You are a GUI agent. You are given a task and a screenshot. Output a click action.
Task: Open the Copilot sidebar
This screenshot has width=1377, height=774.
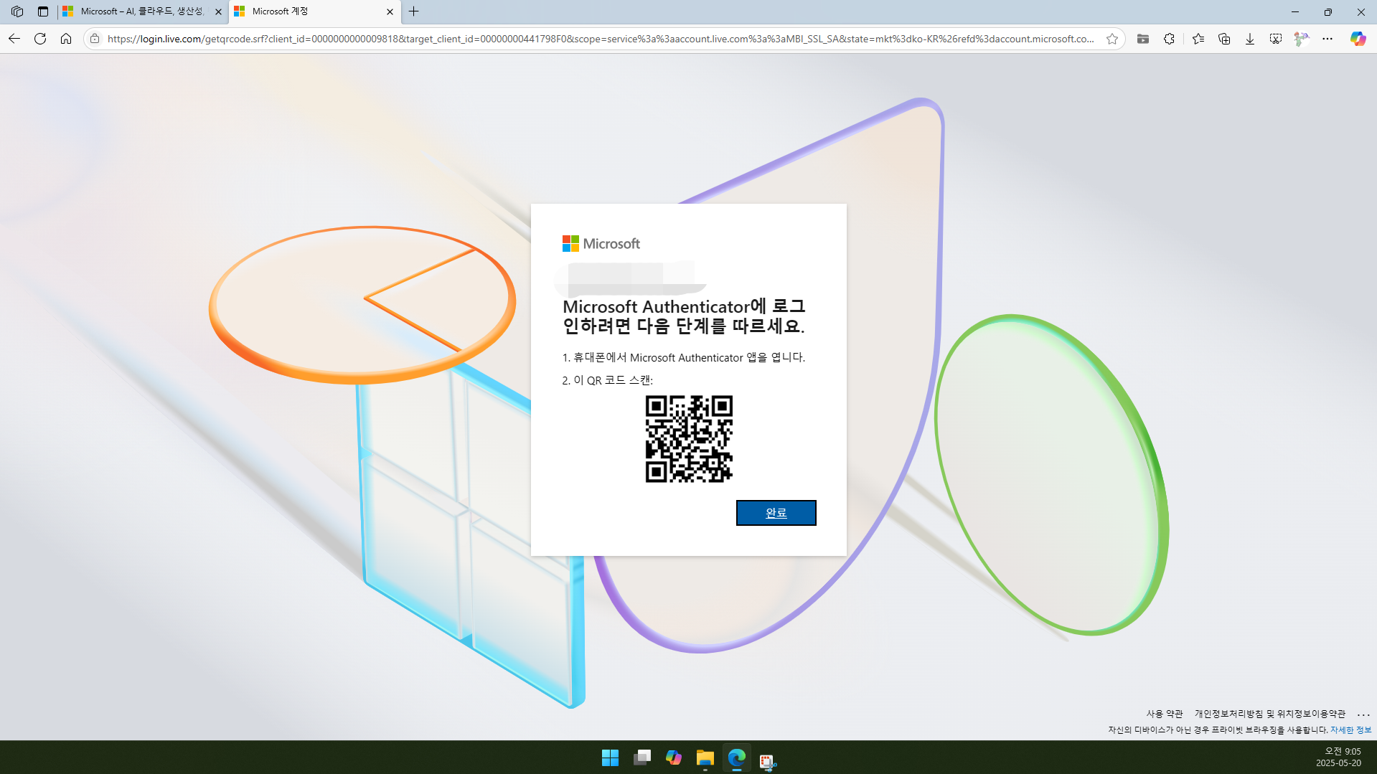[x=1358, y=39]
